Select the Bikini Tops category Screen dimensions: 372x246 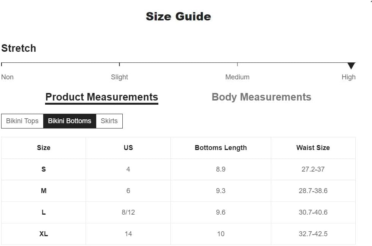(22, 121)
